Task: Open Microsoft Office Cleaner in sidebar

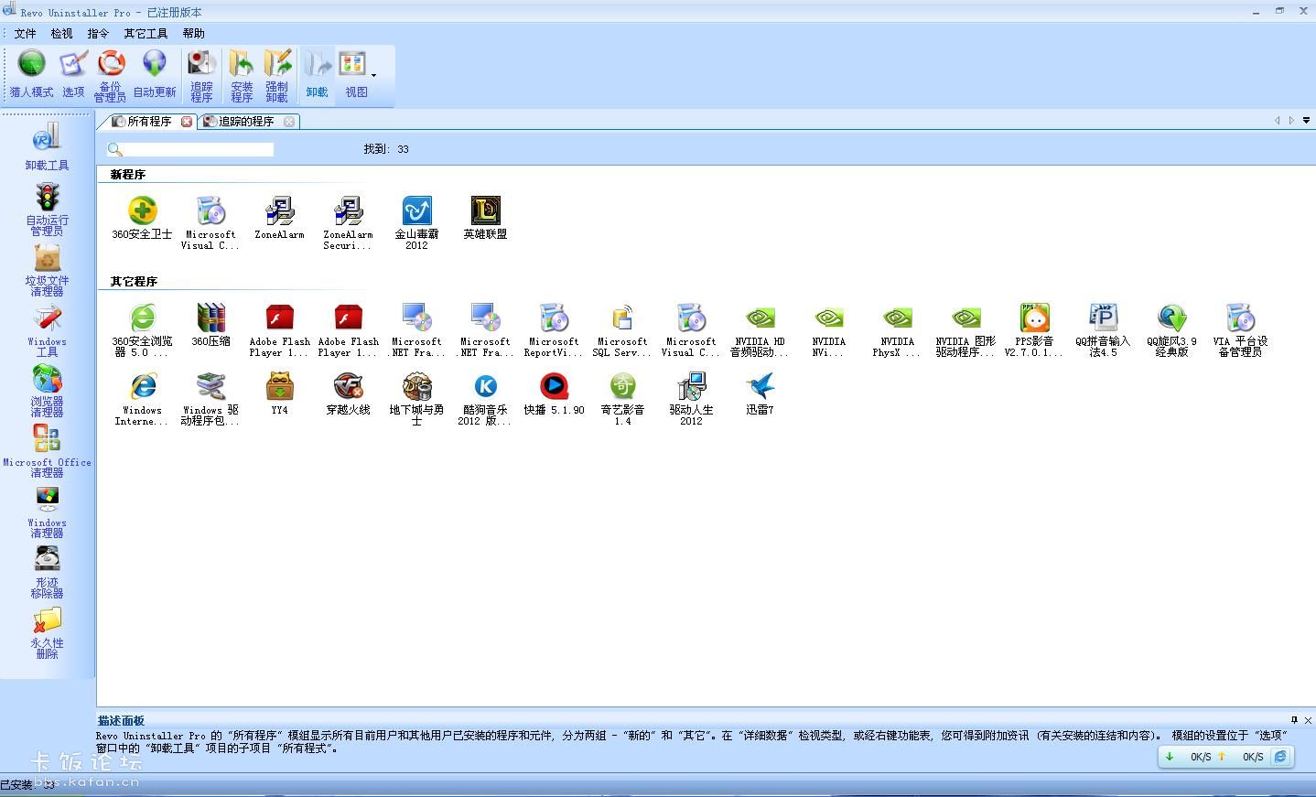Action: [x=47, y=450]
